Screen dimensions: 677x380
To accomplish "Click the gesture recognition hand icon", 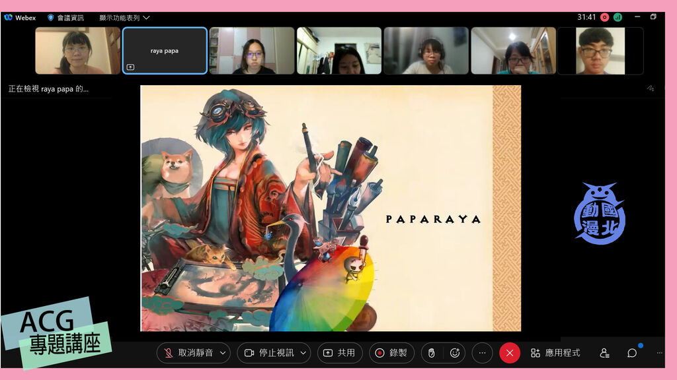I will pos(431,353).
